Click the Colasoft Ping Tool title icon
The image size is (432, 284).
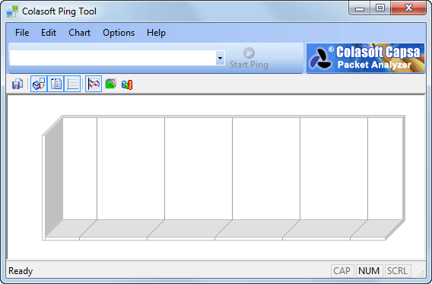pos(12,11)
